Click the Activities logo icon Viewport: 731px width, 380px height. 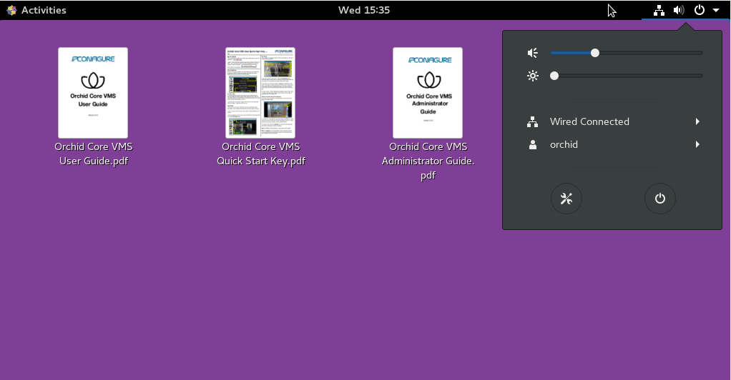point(11,10)
